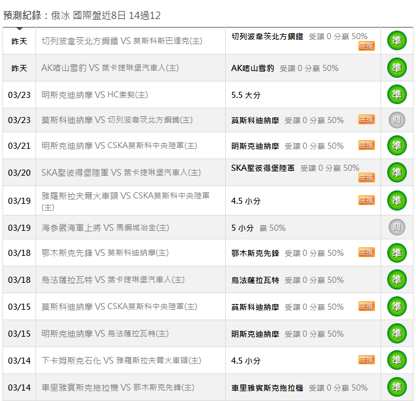Viewport: 416px width, 401px height.
Task: Click 03/18 date in 烏法薩拉瓦特 VS 葉卡捷琳堡汽車人 row
Action: pyautogui.click(x=20, y=280)
